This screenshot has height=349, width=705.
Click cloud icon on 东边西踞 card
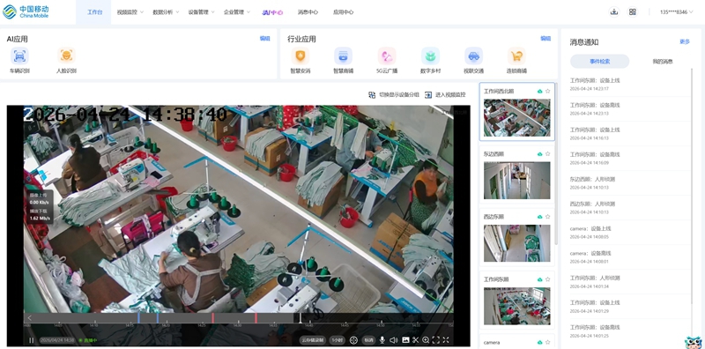pos(540,154)
